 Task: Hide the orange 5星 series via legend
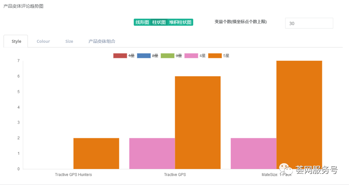[x=214, y=56]
